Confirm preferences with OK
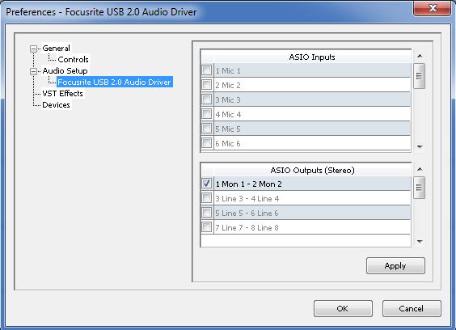The image size is (456, 330). click(343, 308)
